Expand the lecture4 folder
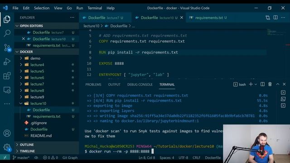Viewport: 290px width, 163px height. pos(47,65)
